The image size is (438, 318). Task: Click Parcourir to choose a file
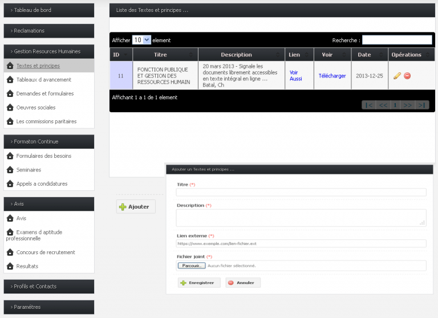point(191,266)
